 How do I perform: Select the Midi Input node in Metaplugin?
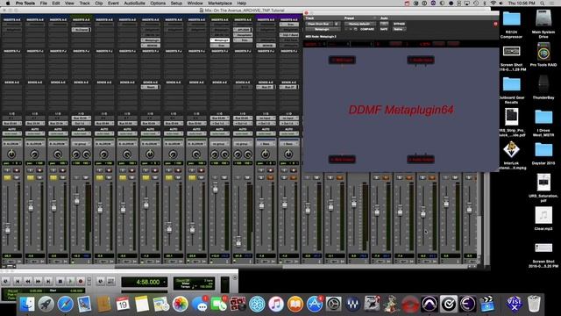[x=342, y=60]
